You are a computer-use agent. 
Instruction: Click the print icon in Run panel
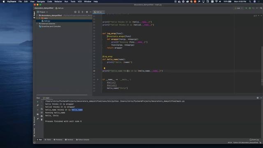(42, 116)
